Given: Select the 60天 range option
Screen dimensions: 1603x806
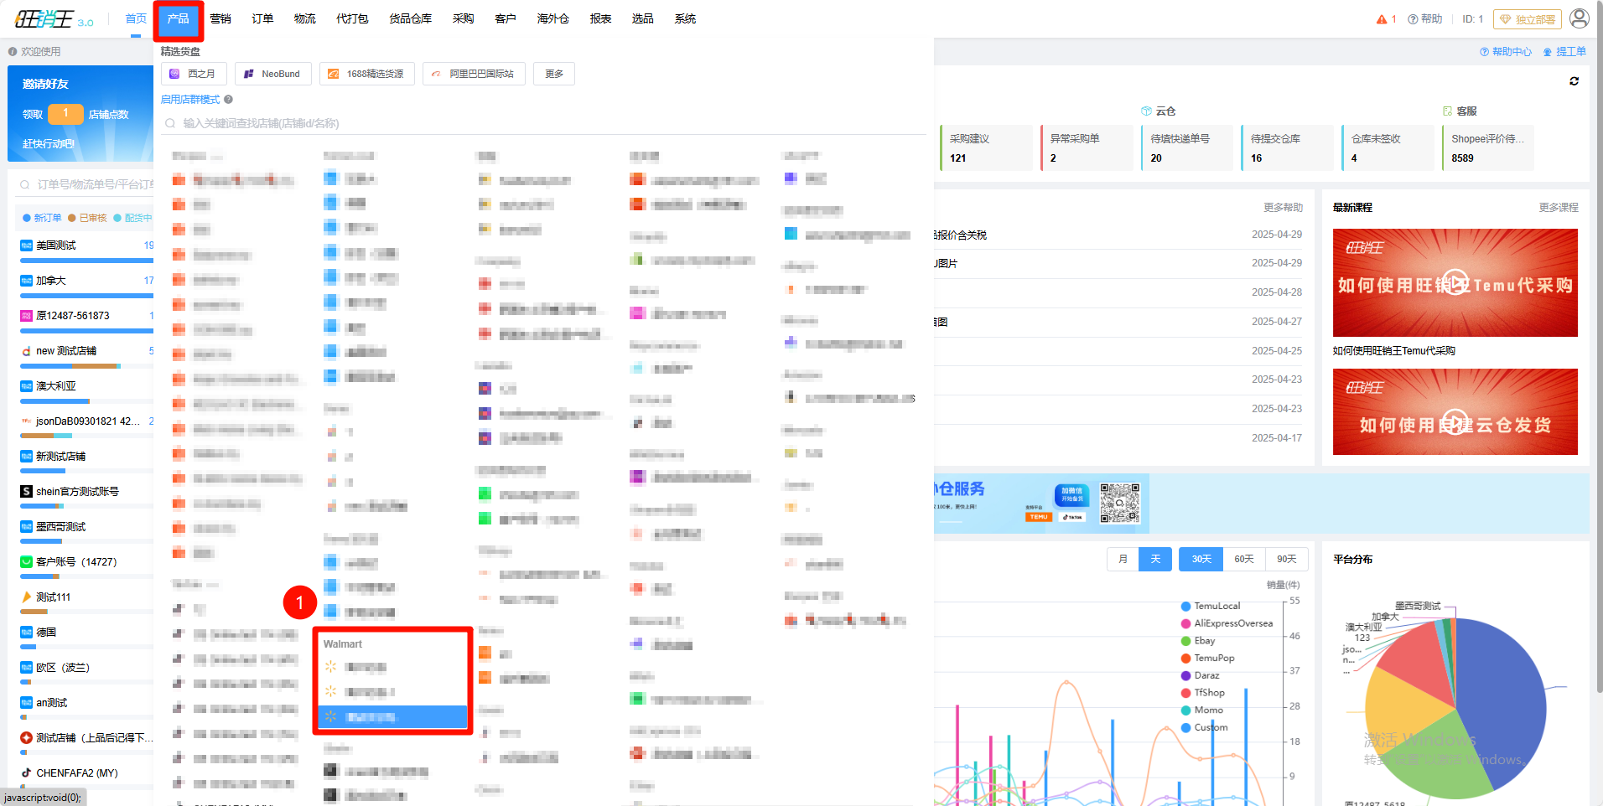Looking at the screenshot, I should point(1244,559).
